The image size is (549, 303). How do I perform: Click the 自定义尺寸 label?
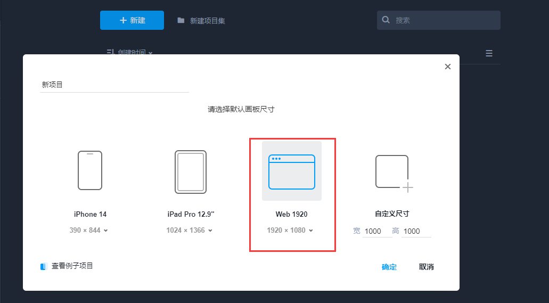point(392,214)
